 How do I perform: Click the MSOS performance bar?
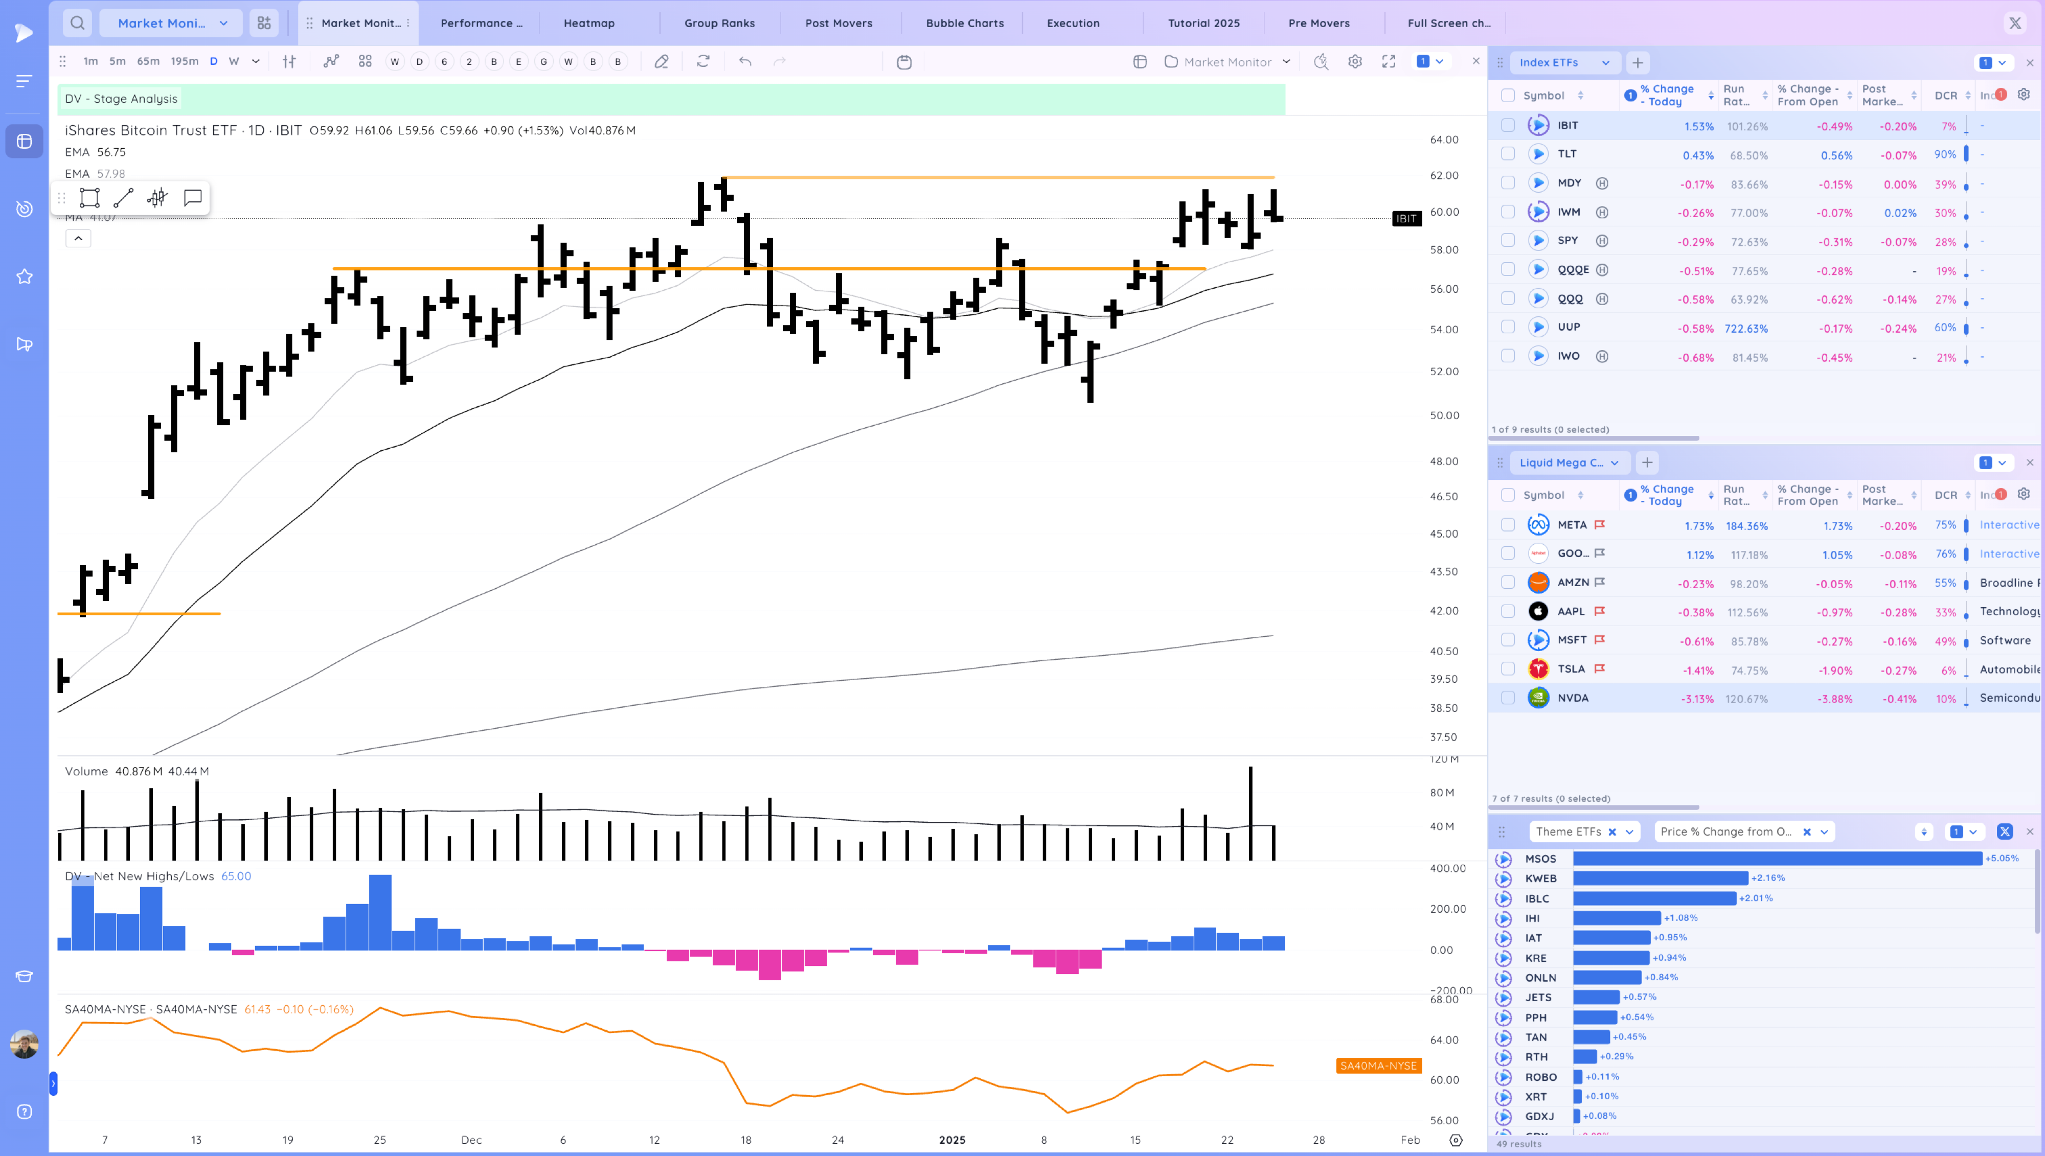click(x=1777, y=858)
